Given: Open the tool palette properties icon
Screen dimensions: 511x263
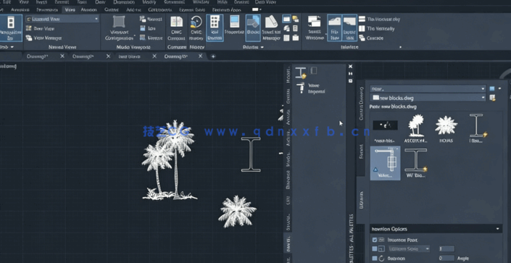Looking at the screenshot, I should coord(350,80).
